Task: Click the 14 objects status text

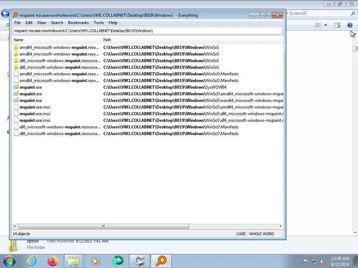Action: tap(21, 234)
